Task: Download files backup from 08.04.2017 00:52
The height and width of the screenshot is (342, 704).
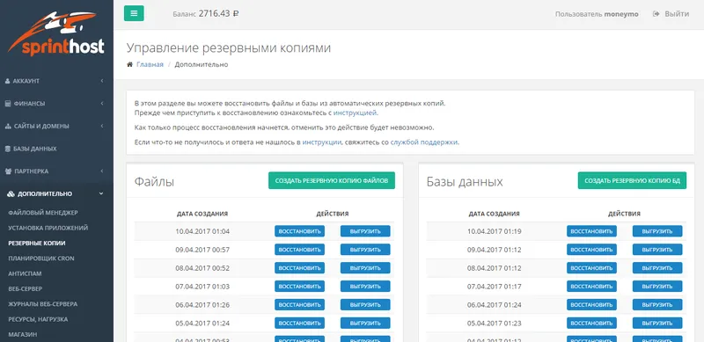Action: tap(365, 268)
